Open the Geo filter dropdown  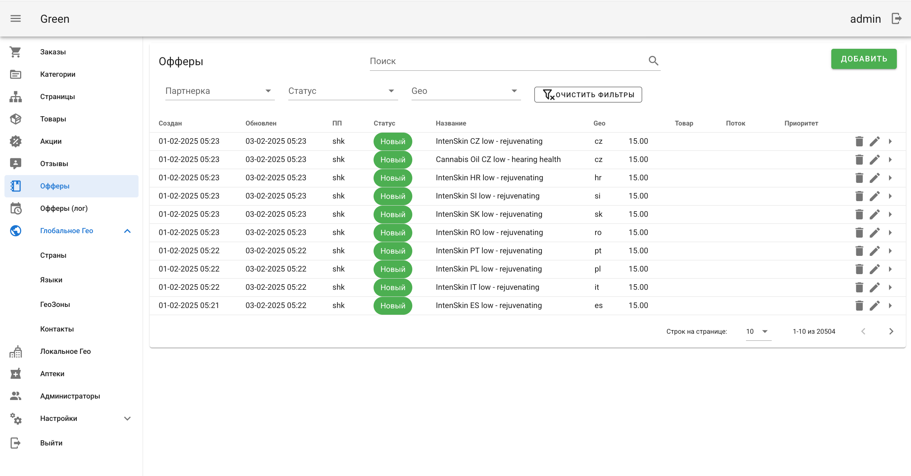(466, 91)
